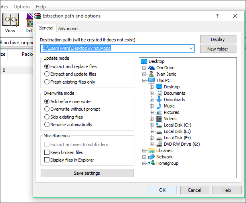Click the Videos film icon

[159, 119]
